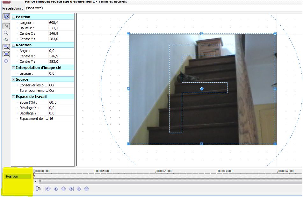This screenshot has width=303, height=197.
Task: Click the left-middle crop handle
Action: (x=128, y=89)
